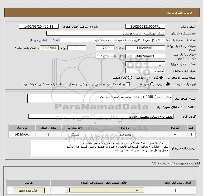The image size is (203, 196).
Task: Click the مشاهده مجوز button
Action: [x=29, y=190]
